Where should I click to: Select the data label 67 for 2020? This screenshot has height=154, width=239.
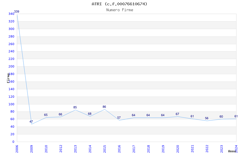(x=177, y=114)
